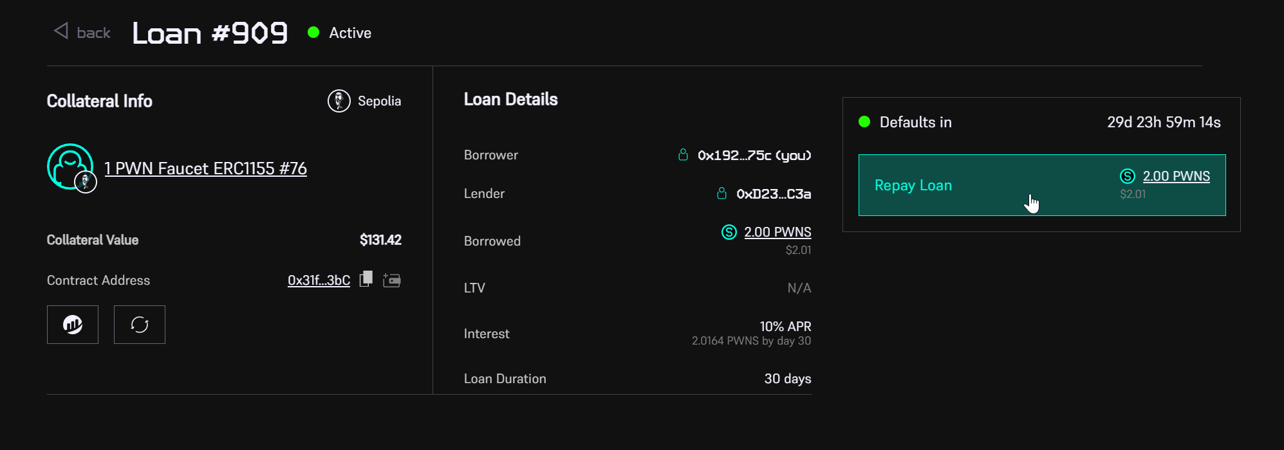Click the lender address 0xD23...C3a
1284x450 pixels.
click(x=774, y=194)
